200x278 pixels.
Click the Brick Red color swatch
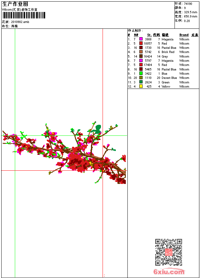click(141, 52)
